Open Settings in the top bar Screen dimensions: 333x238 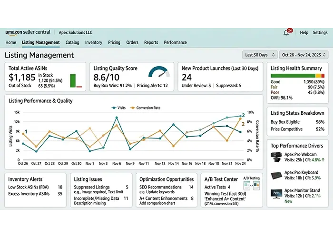click(x=320, y=32)
